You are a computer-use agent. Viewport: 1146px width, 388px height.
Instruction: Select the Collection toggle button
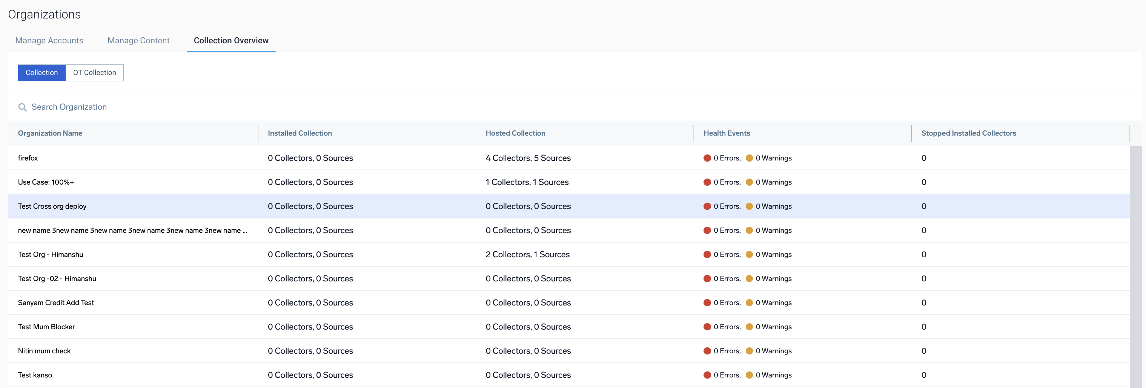(41, 73)
